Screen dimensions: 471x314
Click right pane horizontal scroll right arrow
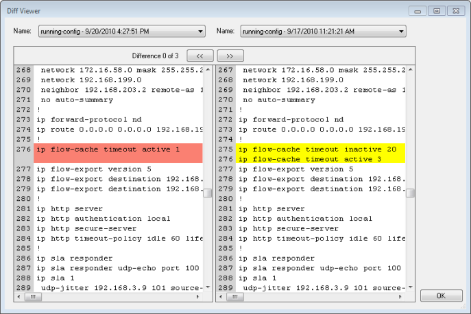pos(400,297)
